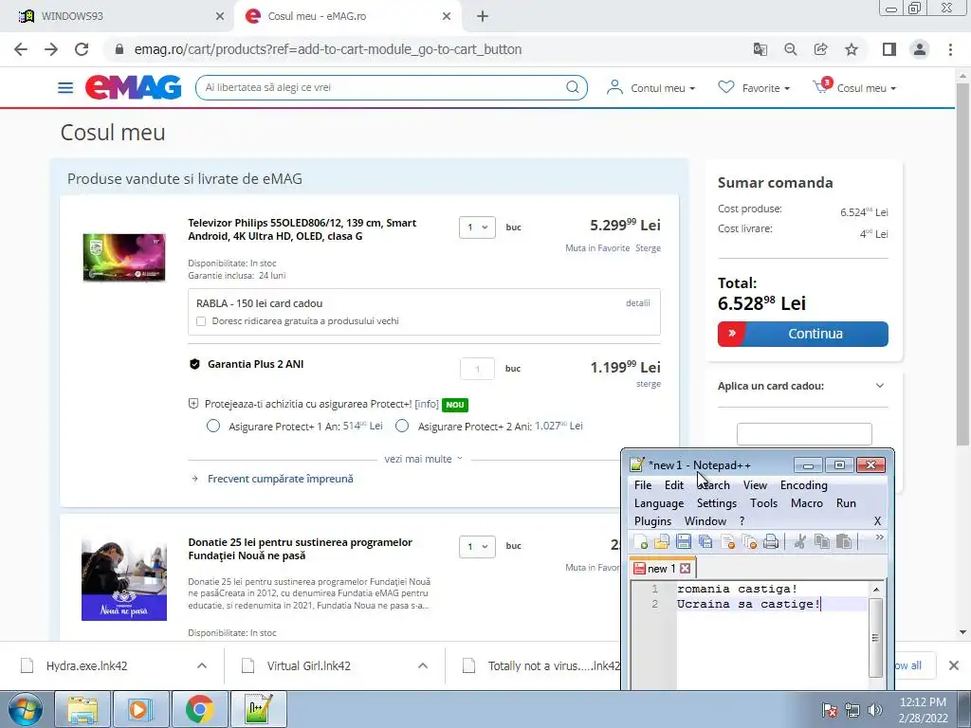Click Chrome back arrow
Screen dimensions: 971x728
pos(21,49)
